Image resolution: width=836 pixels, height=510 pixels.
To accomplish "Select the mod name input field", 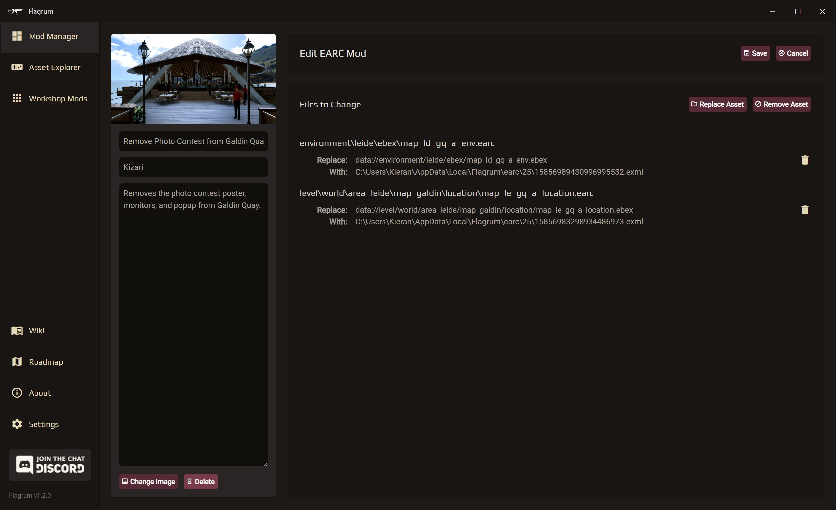I will pos(193,141).
